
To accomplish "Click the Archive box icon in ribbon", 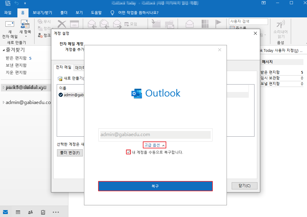I will point(74,24).
